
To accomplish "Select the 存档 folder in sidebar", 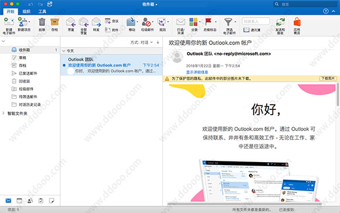I will click(30, 66).
